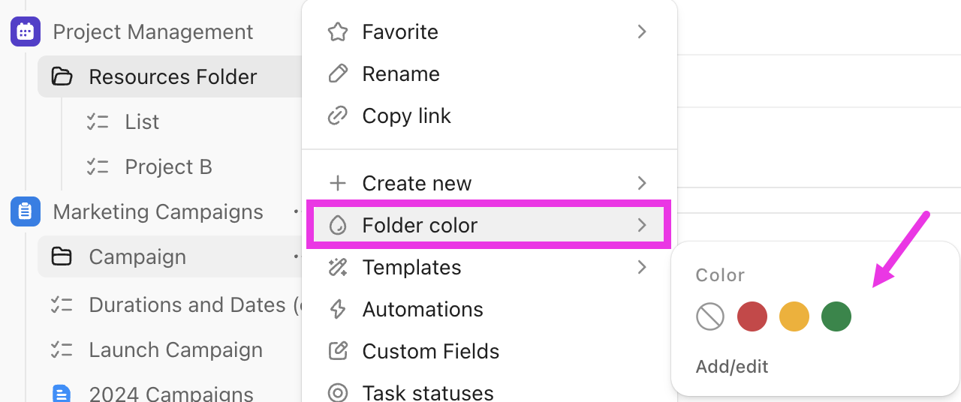This screenshot has width=961, height=402.
Task: Open the Folder color menu item
Action: [420, 225]
